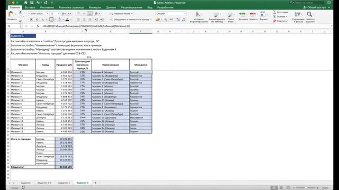This screenshot has height=190, width=339.
Task: Open Форматировать как таблицу gallery
Action: pos(217,17)
